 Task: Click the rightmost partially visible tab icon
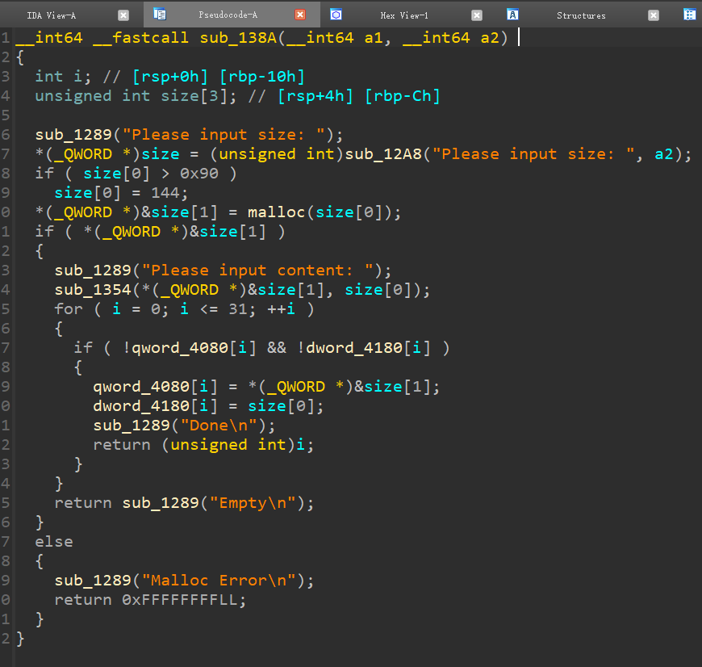[x=689, y=15]
